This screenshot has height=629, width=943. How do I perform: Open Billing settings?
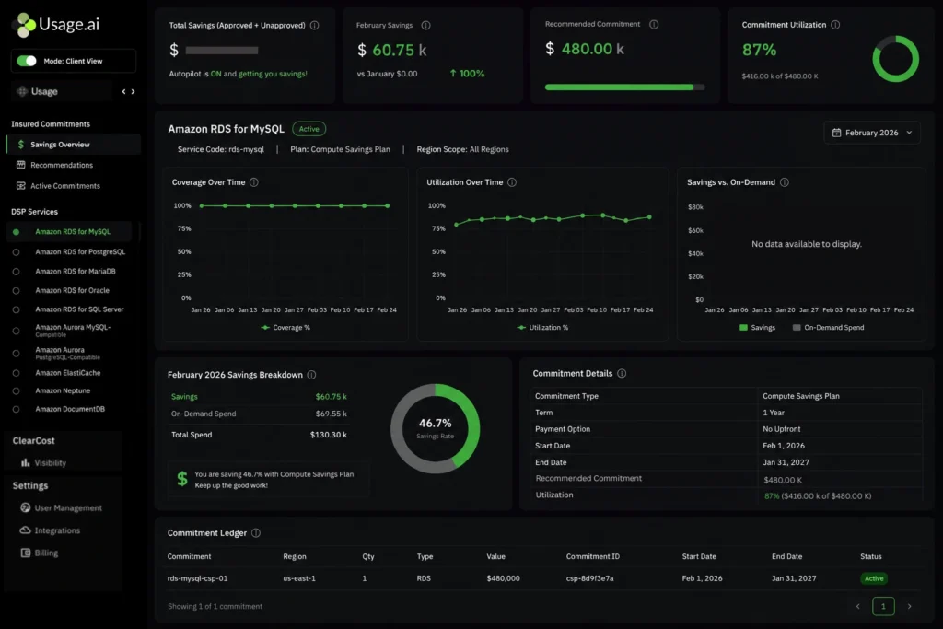point(46,553)
